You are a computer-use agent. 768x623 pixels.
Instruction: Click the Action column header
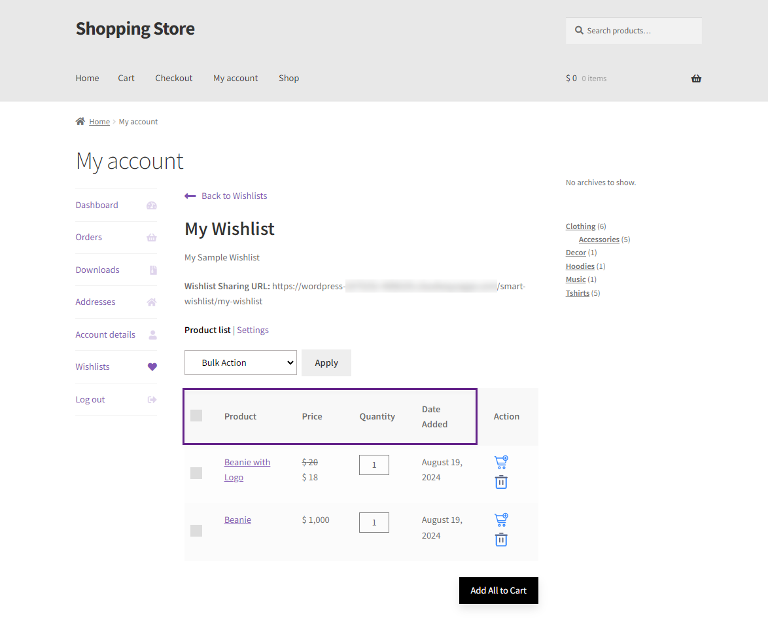506,416
